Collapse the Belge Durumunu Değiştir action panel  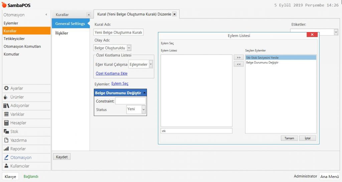tap(144, 93)
